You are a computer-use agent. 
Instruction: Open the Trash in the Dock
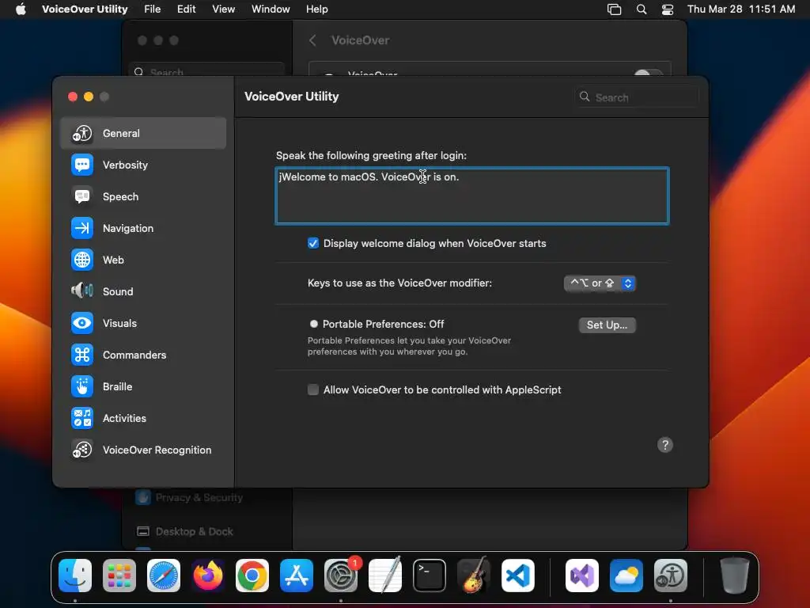(734, 576)
